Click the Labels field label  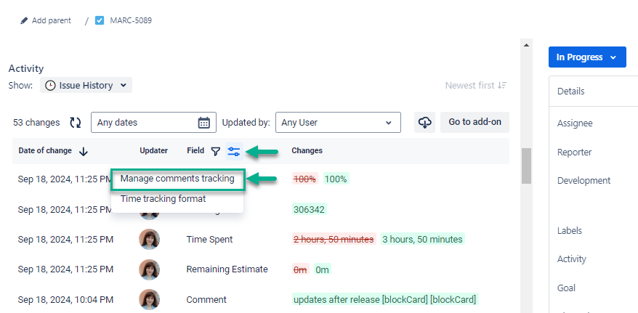pyautogui.click(x=570, y=230)
